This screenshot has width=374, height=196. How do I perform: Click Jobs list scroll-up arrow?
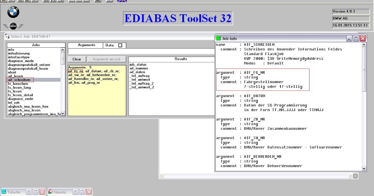[63, 50]
